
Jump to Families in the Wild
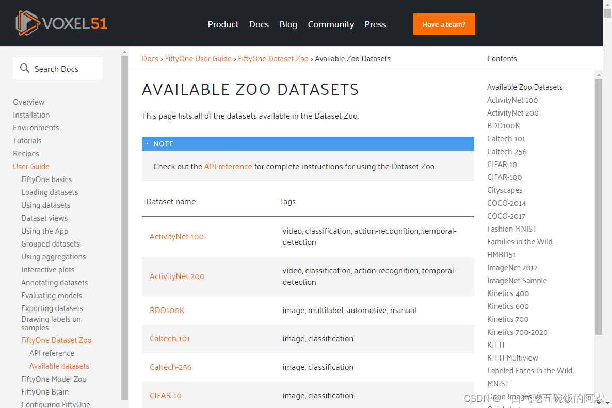(520, 241)
